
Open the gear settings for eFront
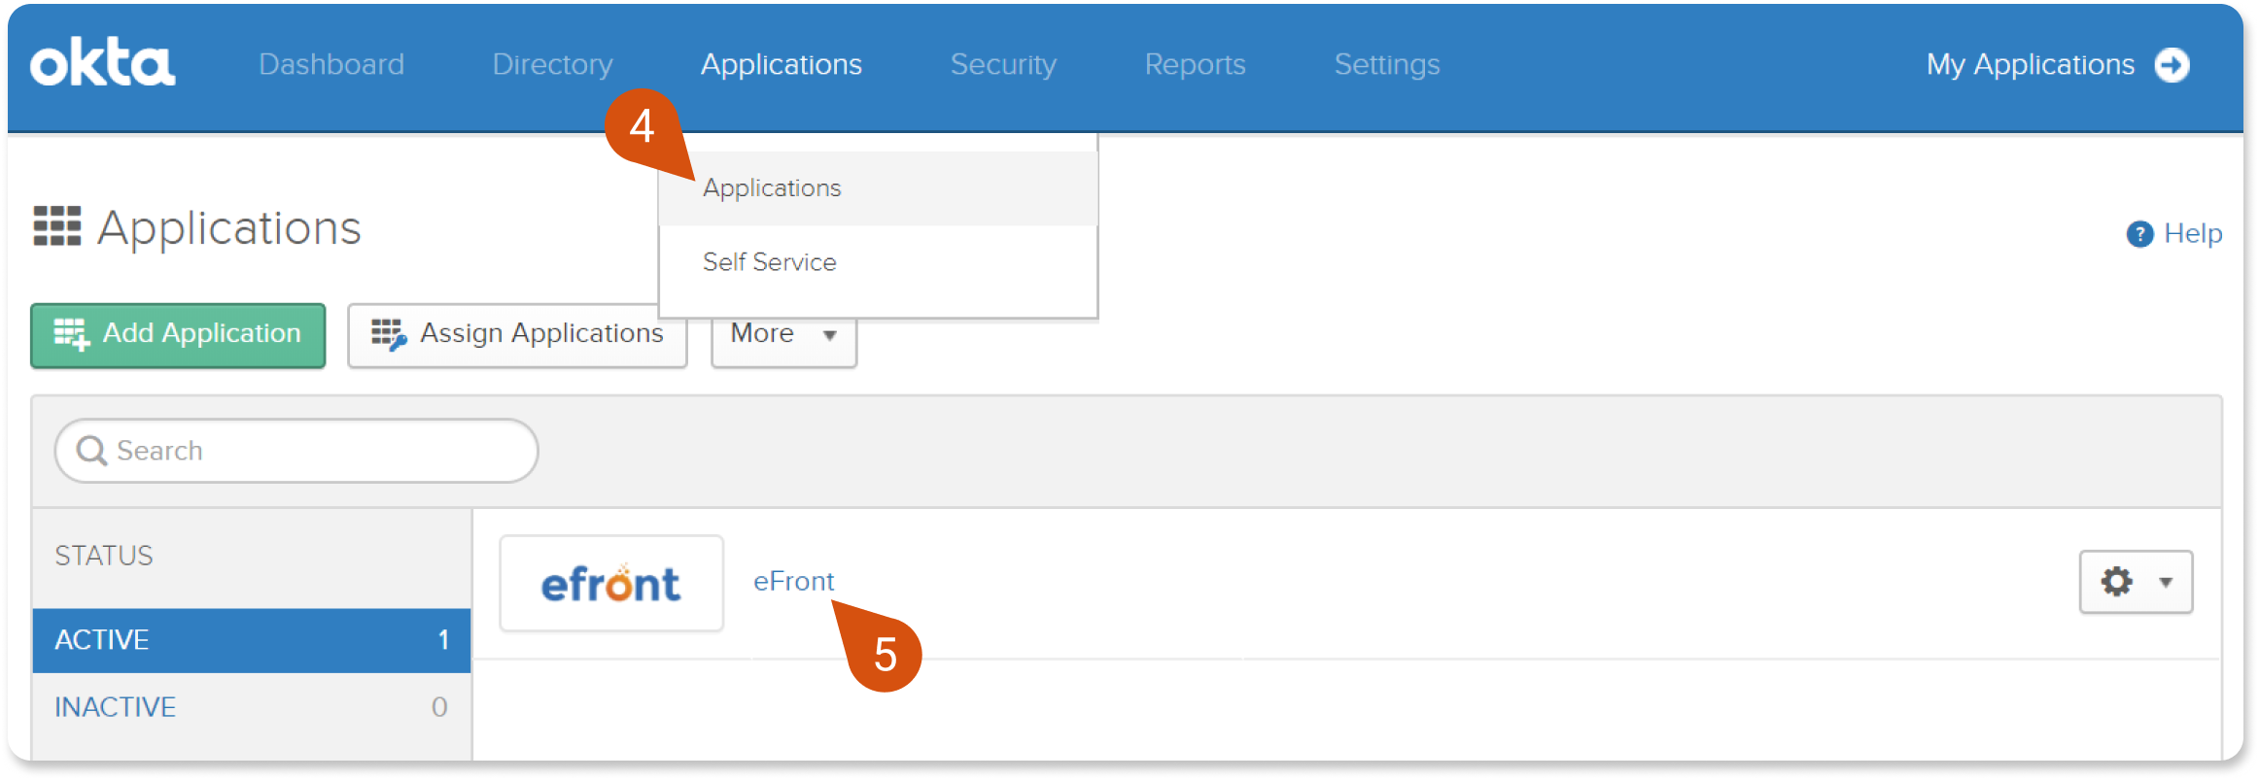[2116, 582]
